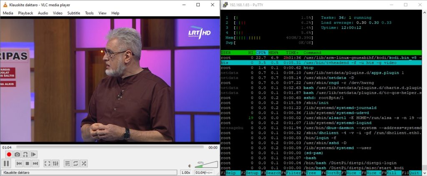Click the USER column header in htop
This screenshot has width=427, height=176.
tap(226, 53)
